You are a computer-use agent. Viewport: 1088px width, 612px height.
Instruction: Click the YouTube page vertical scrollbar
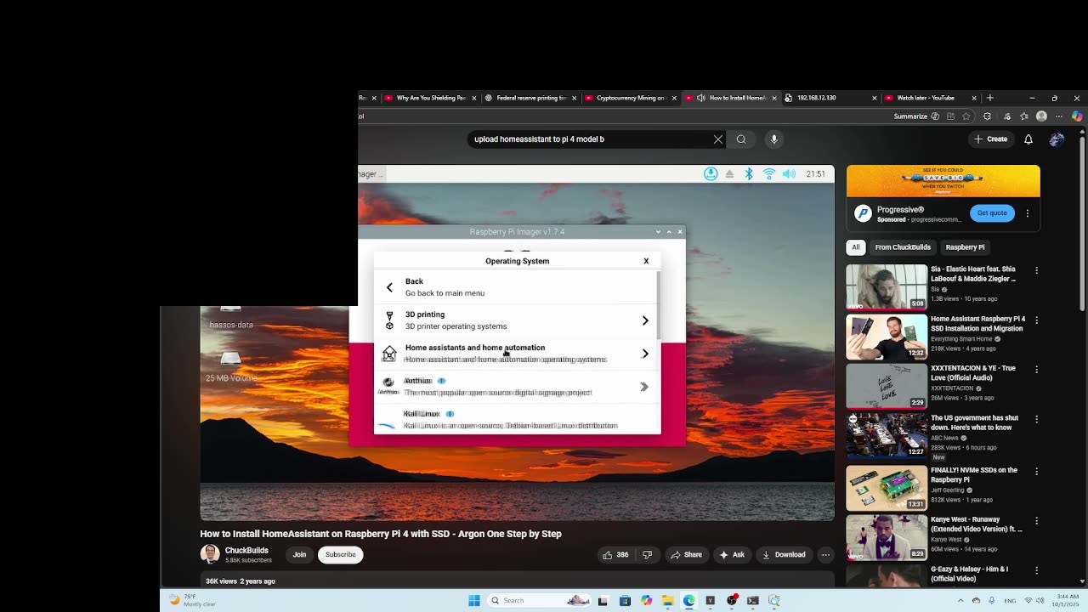1082,223
